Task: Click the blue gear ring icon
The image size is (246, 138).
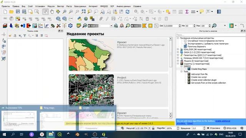Action: pyautogui.click(x=70, y=26)
